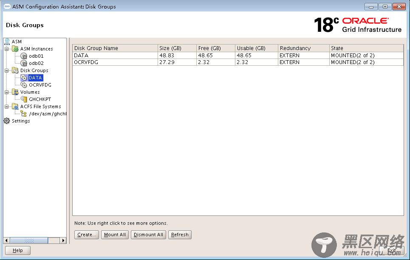Click the 48.65 Free (GB) cell

coord(216,55)
